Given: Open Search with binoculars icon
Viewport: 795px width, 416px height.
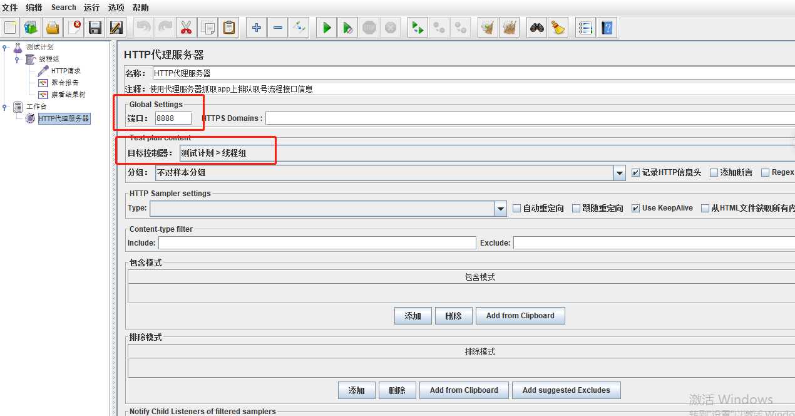Looking at the screenshot, I should pos(537,28).
